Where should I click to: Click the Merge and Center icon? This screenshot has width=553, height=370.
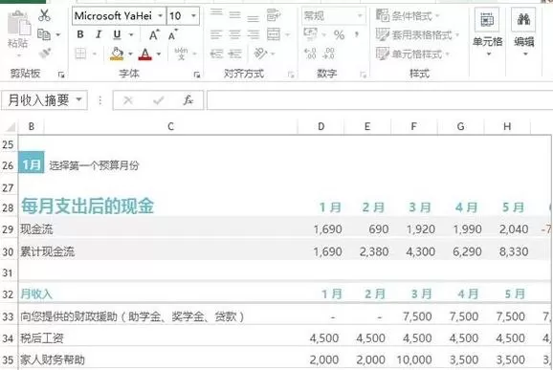click(x=274, y=34)
